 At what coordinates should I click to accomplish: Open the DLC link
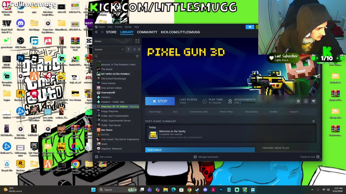click(175, 112)
